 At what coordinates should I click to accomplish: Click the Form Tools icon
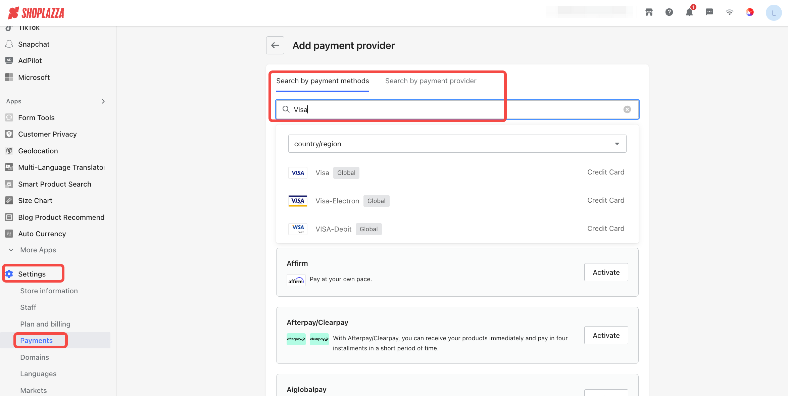(x=9, y=117)
